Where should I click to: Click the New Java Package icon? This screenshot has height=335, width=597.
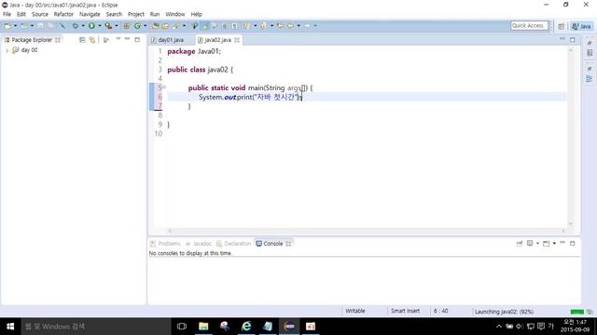point(127,26)
